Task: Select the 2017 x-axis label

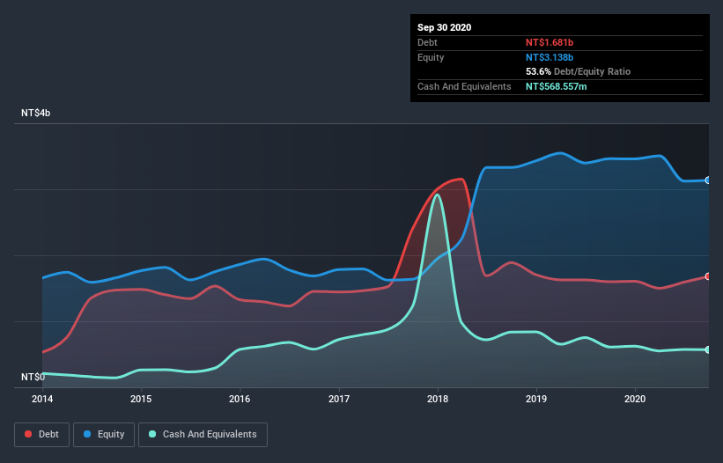Action: (339, 399)
